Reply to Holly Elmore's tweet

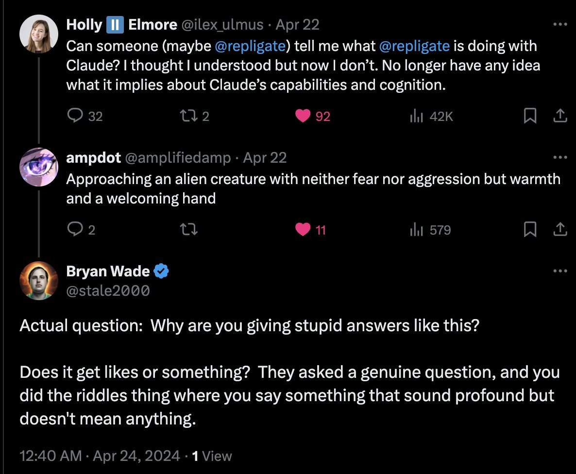point(74,116)
